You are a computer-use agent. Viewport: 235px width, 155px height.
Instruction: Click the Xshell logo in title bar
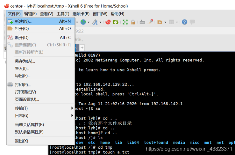tap(6, 6)
